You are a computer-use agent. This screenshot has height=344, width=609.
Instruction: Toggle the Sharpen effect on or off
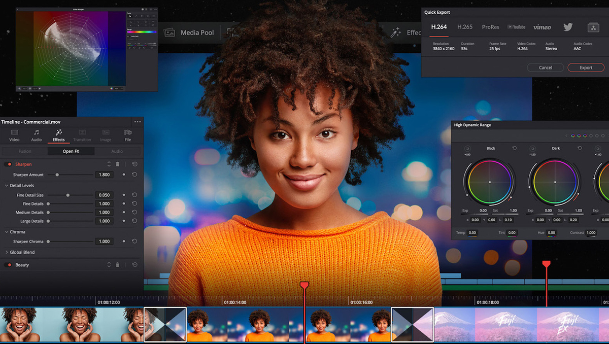pyautogui.click(x=8, y=164)
